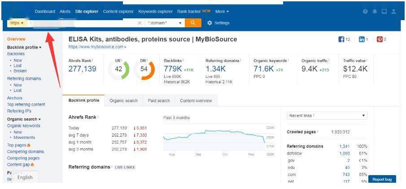Open Content gap in sidebar
This screenshot has height=189, width=406.
tap(18, 164)
